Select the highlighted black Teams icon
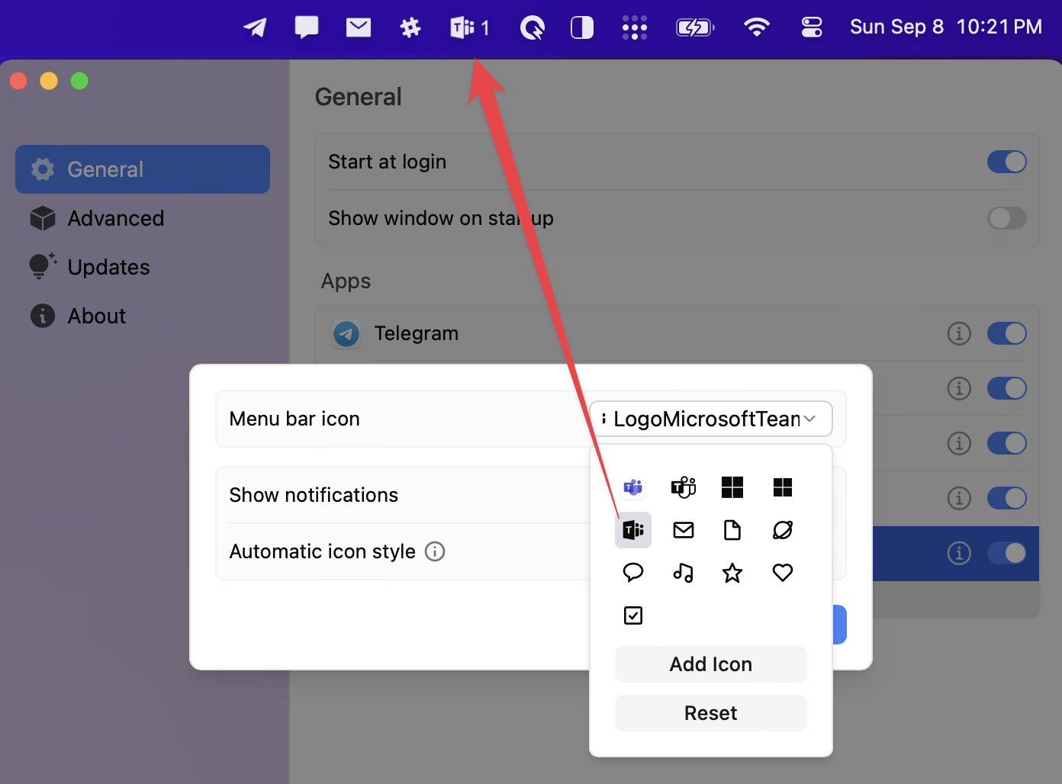Screen dimensions: 1062x784 tap(633, 530)
